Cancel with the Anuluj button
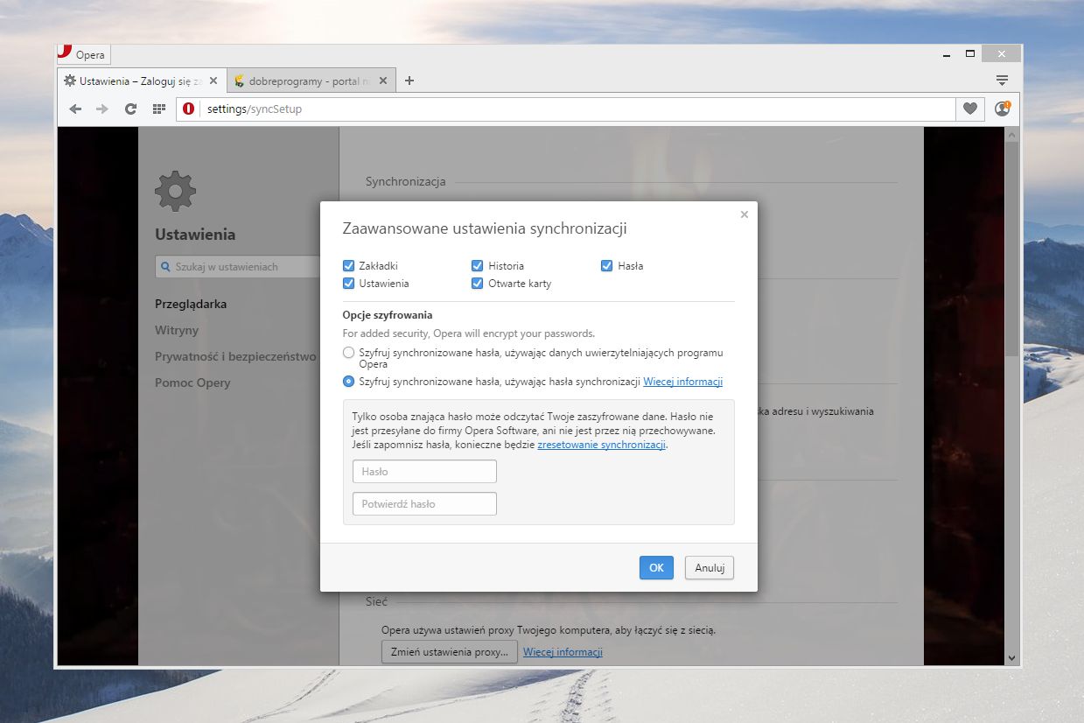 coord(710,568)
